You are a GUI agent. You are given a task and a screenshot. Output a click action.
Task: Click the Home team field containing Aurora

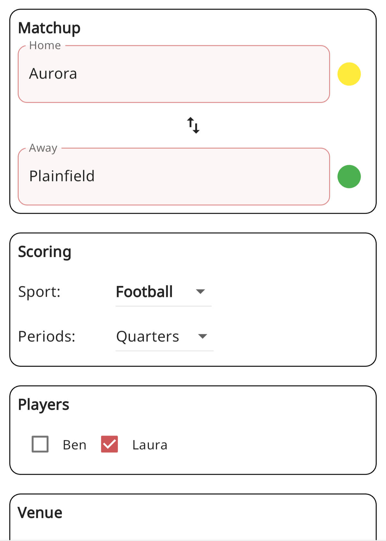tap(174, 74)
